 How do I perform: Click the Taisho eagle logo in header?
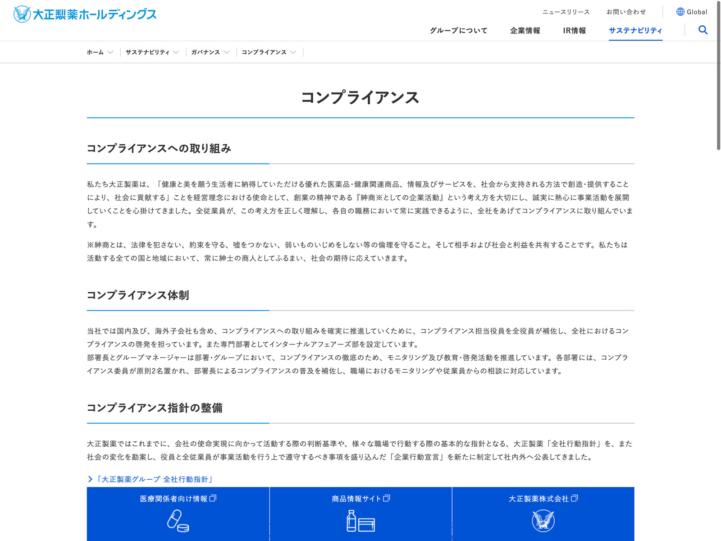tap(22, 14)
